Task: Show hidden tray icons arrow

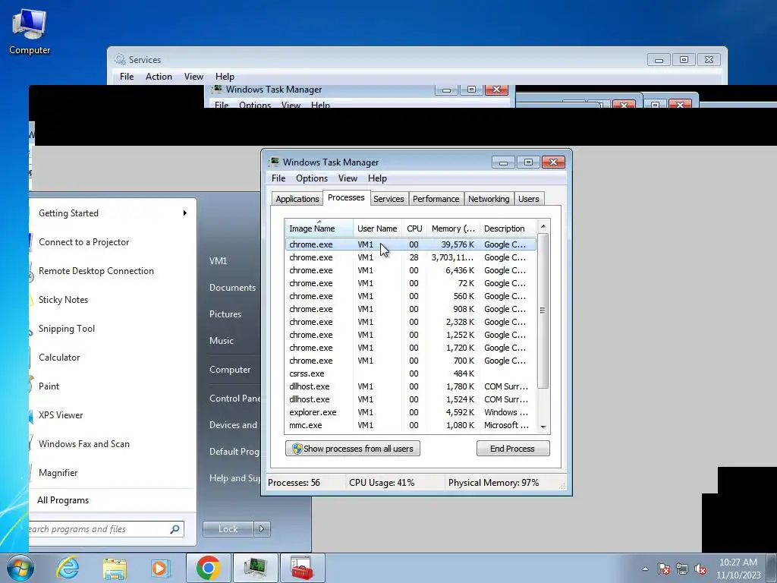Action: (645, 569)
